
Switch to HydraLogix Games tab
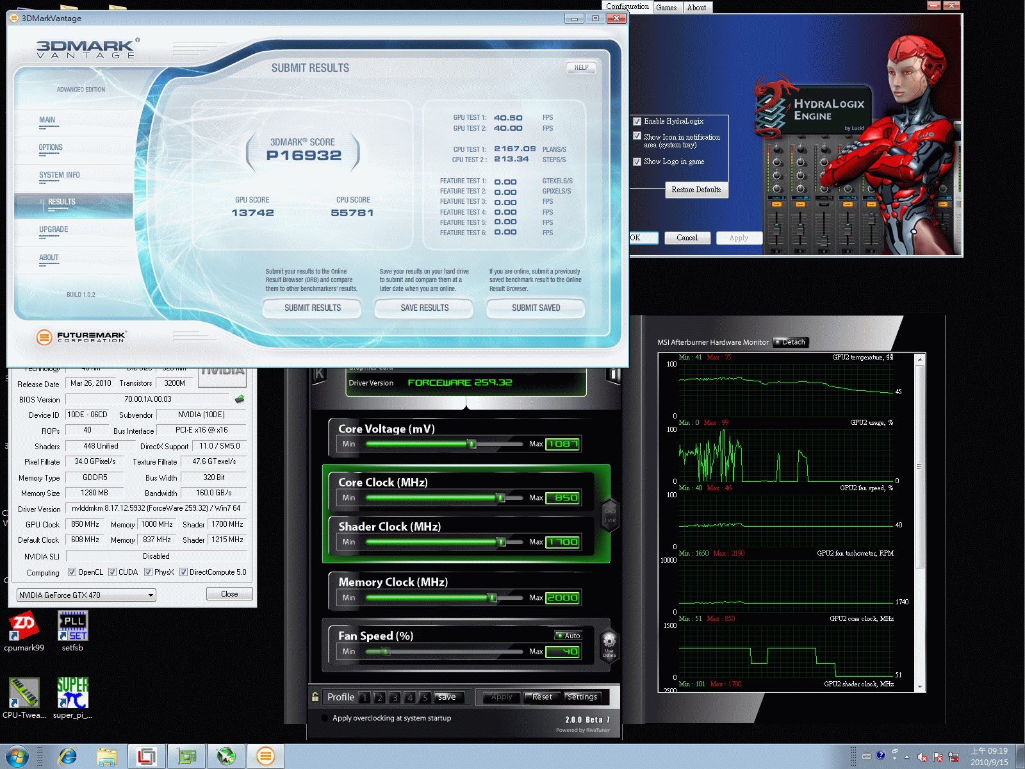tap(666, 8)
